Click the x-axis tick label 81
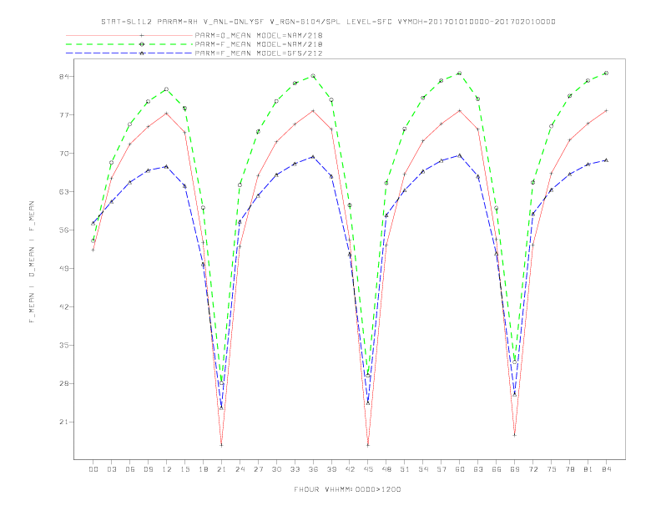The height and width of the screenshot is (511, 661). (x=588, y=469)
